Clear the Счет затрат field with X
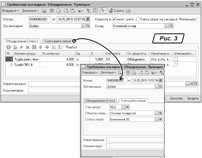Screen dimensions: 202x158 (x=128, y=107)
